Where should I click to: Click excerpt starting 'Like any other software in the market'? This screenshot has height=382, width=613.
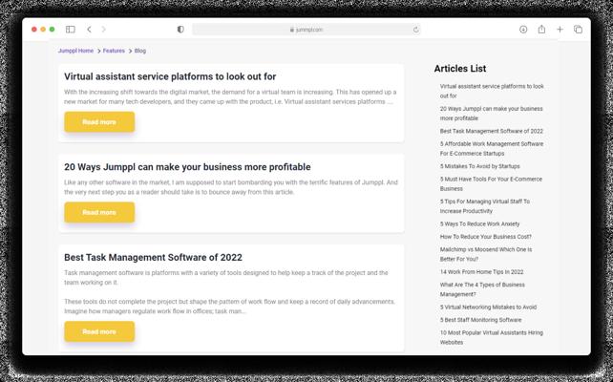[231, 187]
